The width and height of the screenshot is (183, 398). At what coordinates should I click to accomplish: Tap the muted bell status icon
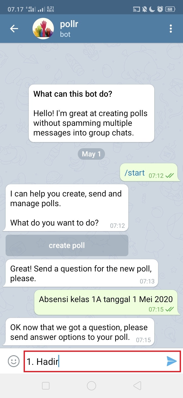[145, 9]
